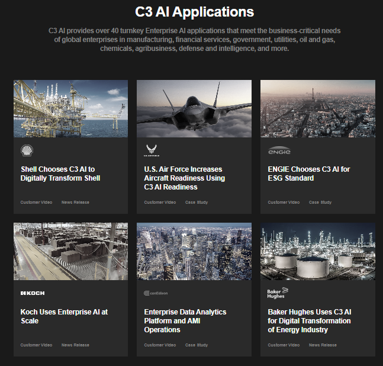Open 'ENGIE Chooses C3 AI for ESG Standard'
This screenshot has width=383, height=366.
tap(308, 174)
